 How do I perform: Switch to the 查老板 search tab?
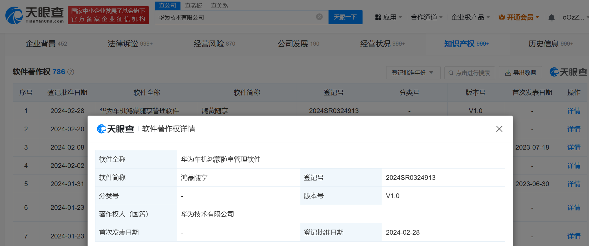click(193, 6)
